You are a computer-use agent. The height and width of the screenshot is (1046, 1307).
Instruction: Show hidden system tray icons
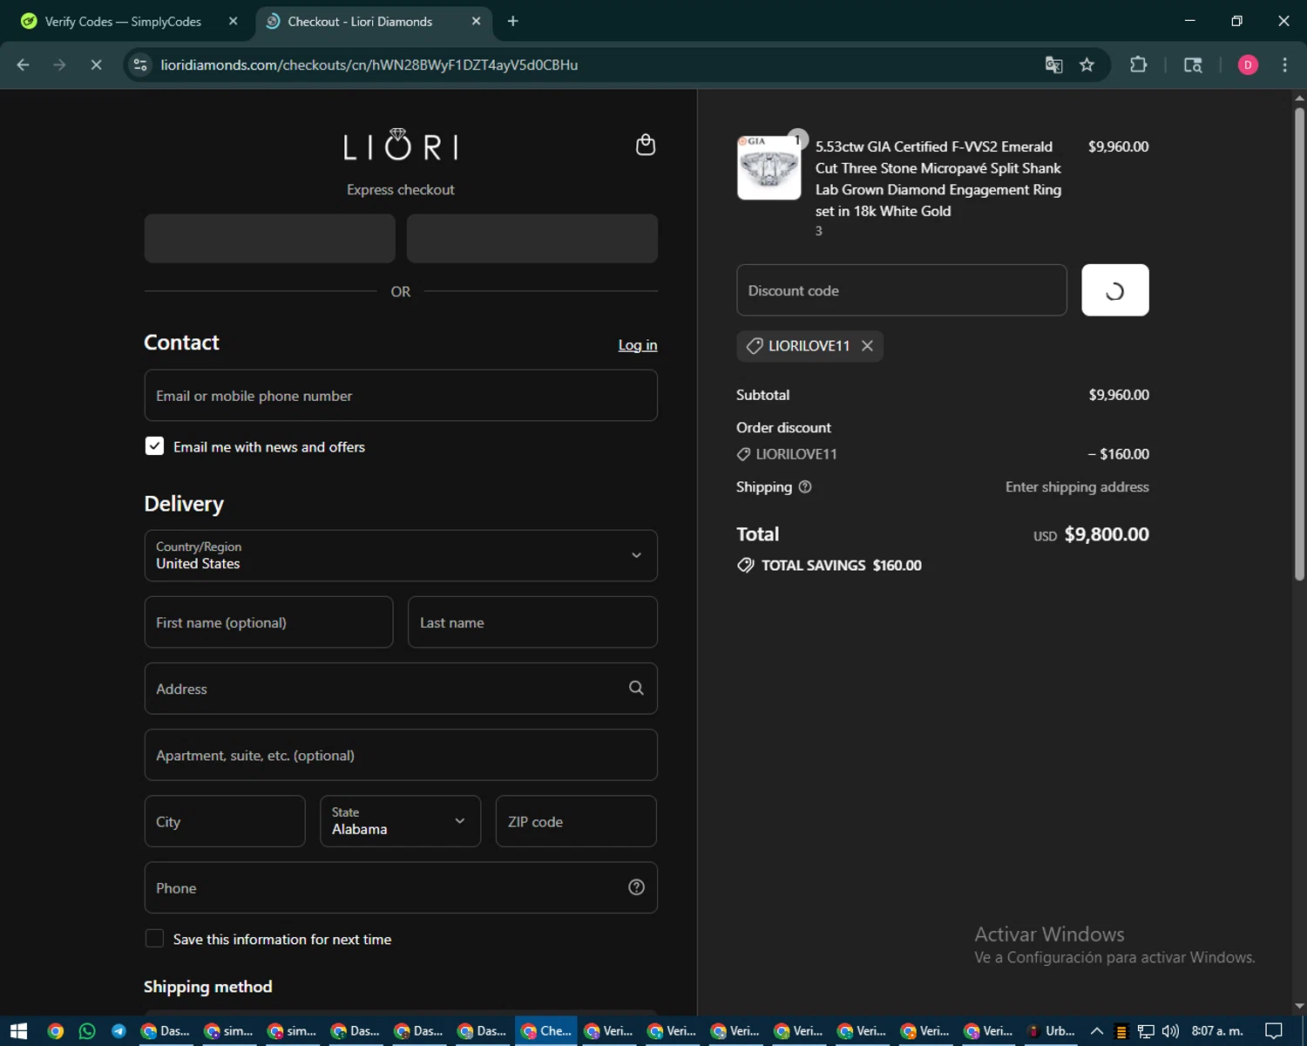(x=1097, y=1031)
